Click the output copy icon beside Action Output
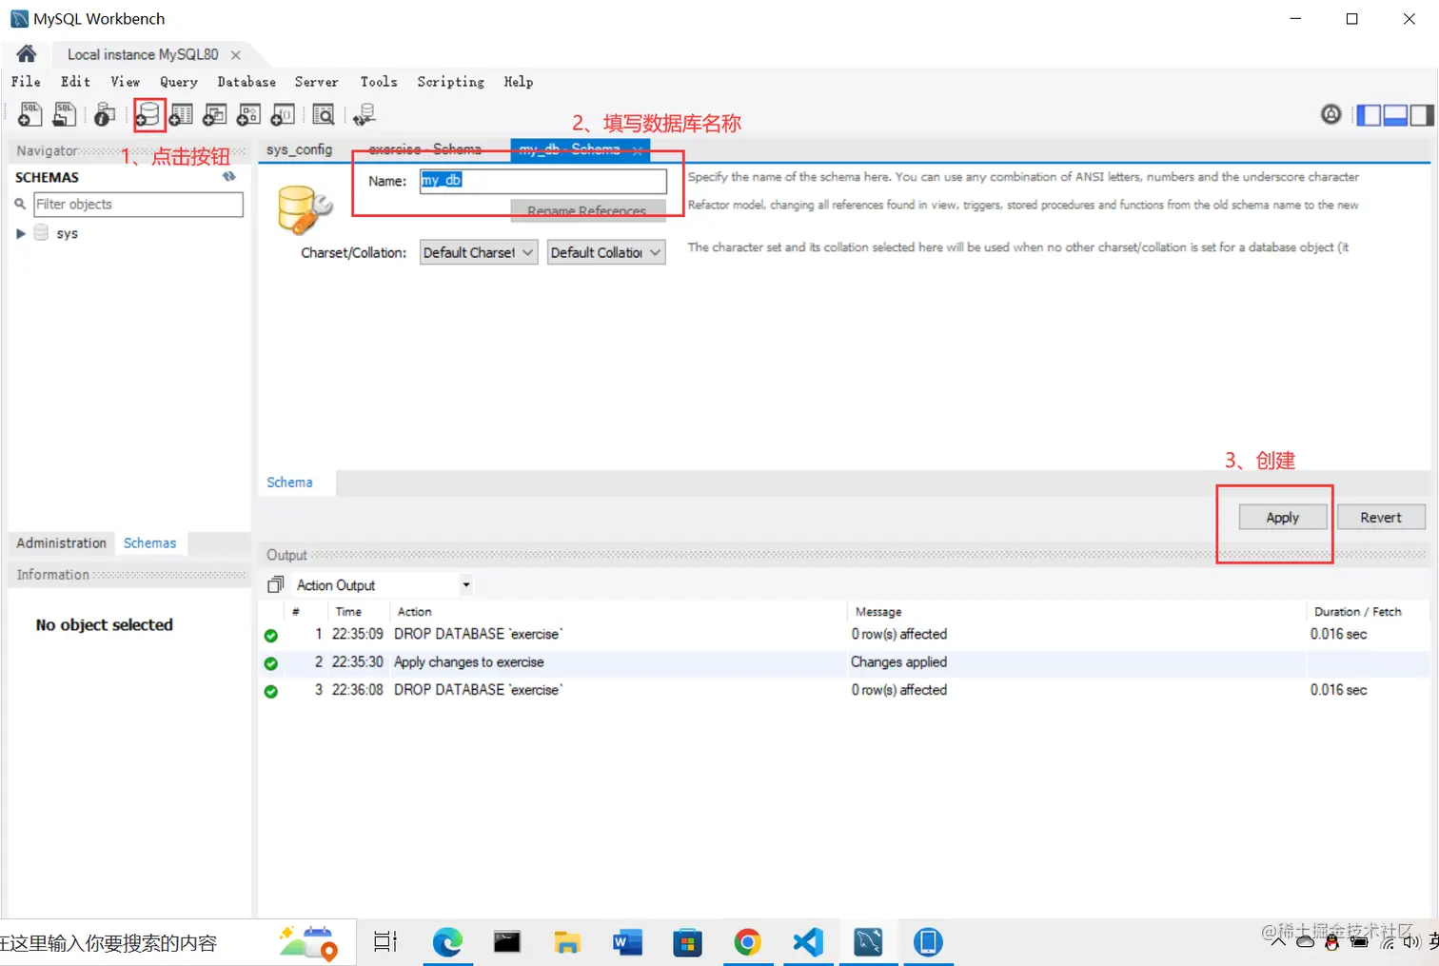 276,584
